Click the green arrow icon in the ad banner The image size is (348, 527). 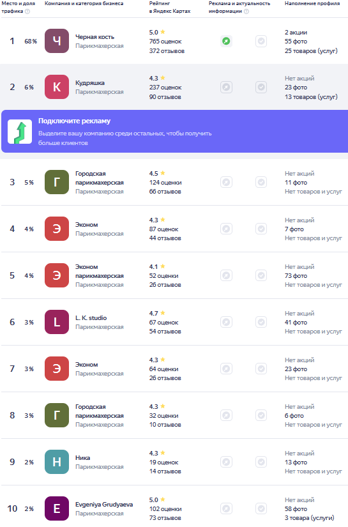tap(20, 132)
